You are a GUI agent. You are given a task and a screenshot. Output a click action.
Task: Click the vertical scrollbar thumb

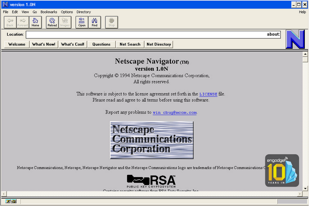click(x=305, y=59)
